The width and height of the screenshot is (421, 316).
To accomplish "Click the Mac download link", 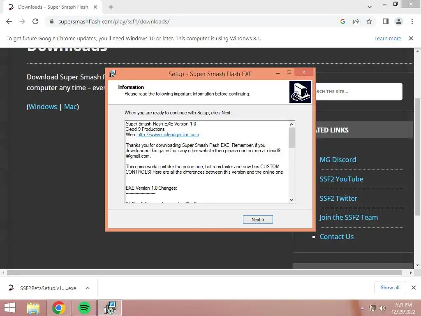I will [x=70, y=107].
